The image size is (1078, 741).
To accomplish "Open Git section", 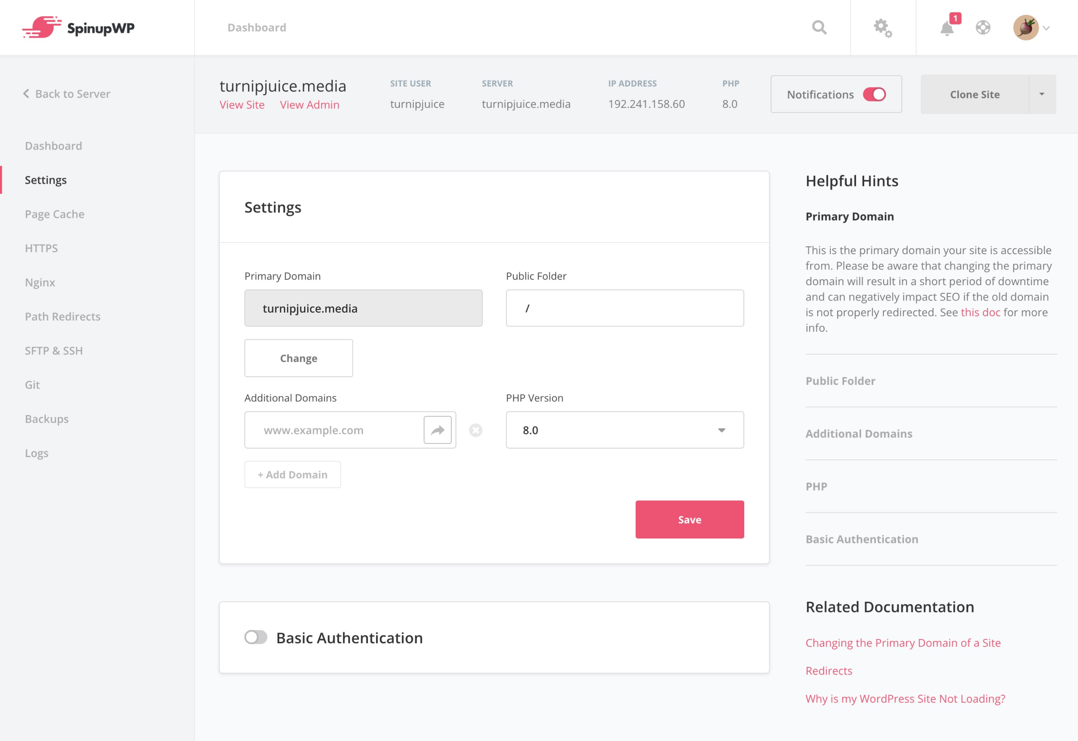I will (x=32, y=384).
